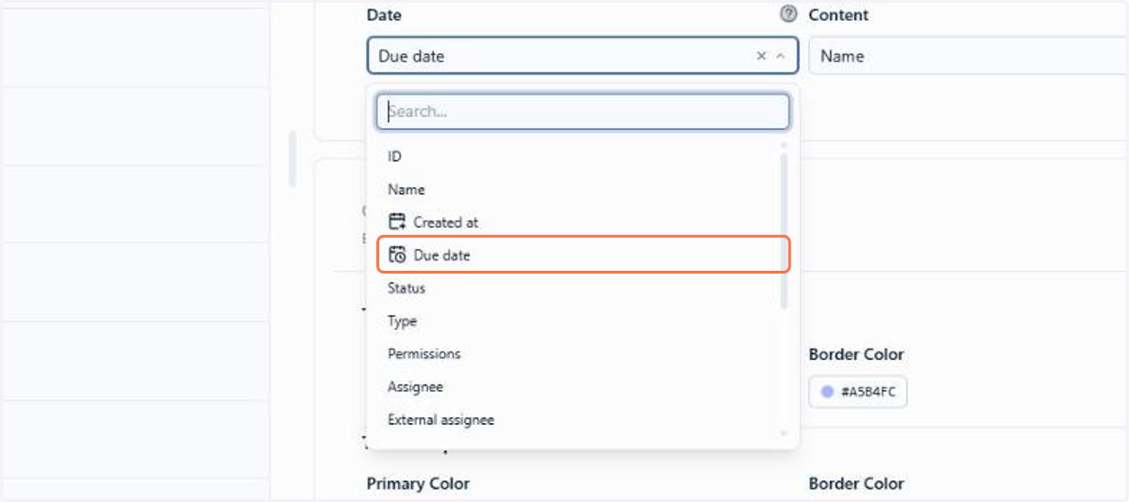The image size is (1129, 502).
Task: Click the Created at calendar icon
Action: (x=397, y=222)
